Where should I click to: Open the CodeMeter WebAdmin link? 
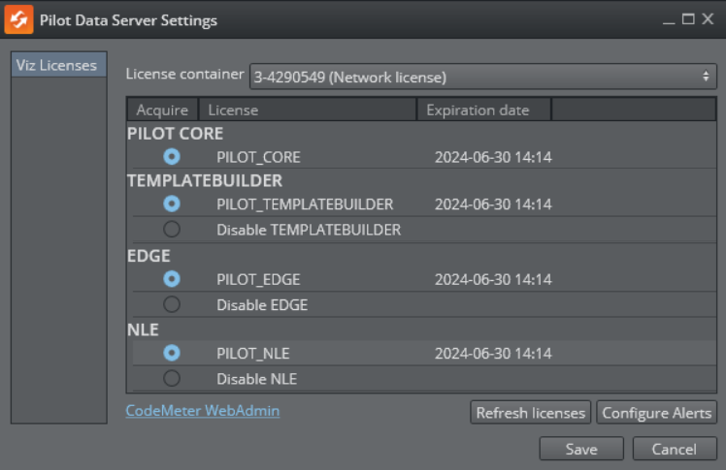click(202, 411)
